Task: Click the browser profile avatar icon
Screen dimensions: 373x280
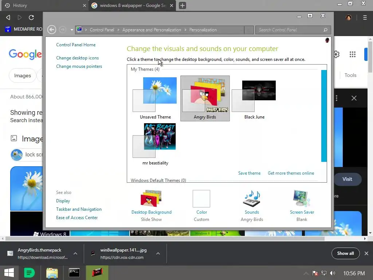Action: (x=349, y=17)
